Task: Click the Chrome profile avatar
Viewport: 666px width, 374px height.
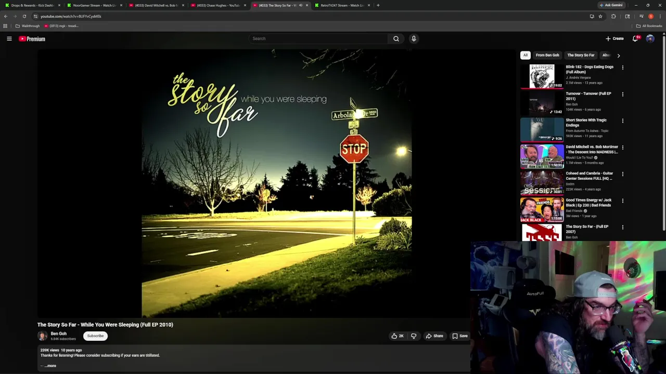Action: click(651, 16)
